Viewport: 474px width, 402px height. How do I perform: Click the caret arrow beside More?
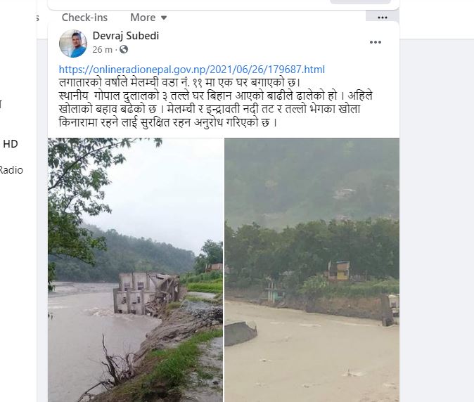(165, 18)
